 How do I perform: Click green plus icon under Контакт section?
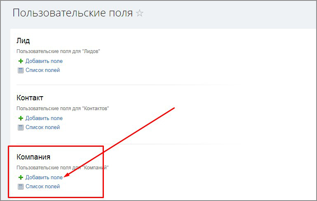[x=21, y=118]
